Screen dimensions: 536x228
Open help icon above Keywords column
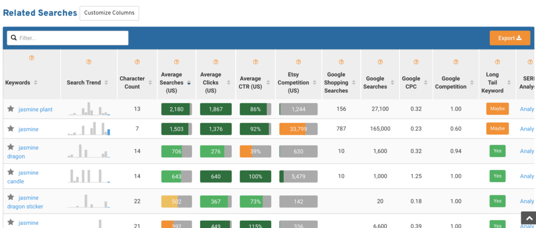point(31,58)
